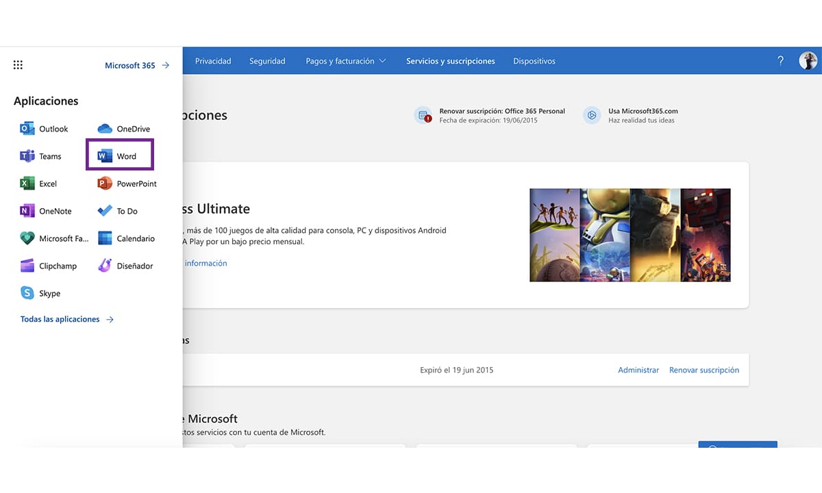Viewport: 822px width, 493px height.
Task: Launch Clipchamp video editor
Action: (x=49, y=266)
